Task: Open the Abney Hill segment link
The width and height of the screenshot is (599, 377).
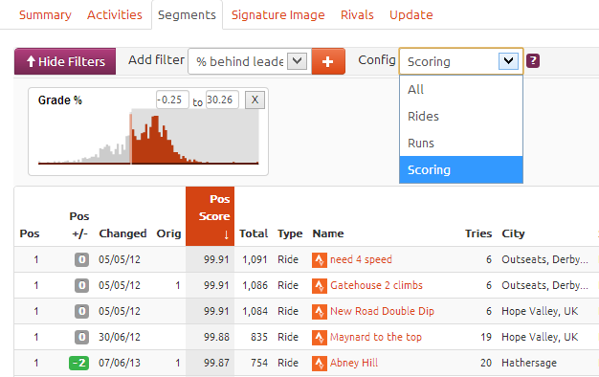Action: (x=354, y=363)
